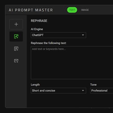Click the Rephrase the following text label

pyautogui.click(x=49, y=43)
